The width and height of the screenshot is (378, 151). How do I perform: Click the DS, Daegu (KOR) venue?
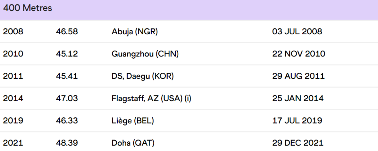pos(142,76)
